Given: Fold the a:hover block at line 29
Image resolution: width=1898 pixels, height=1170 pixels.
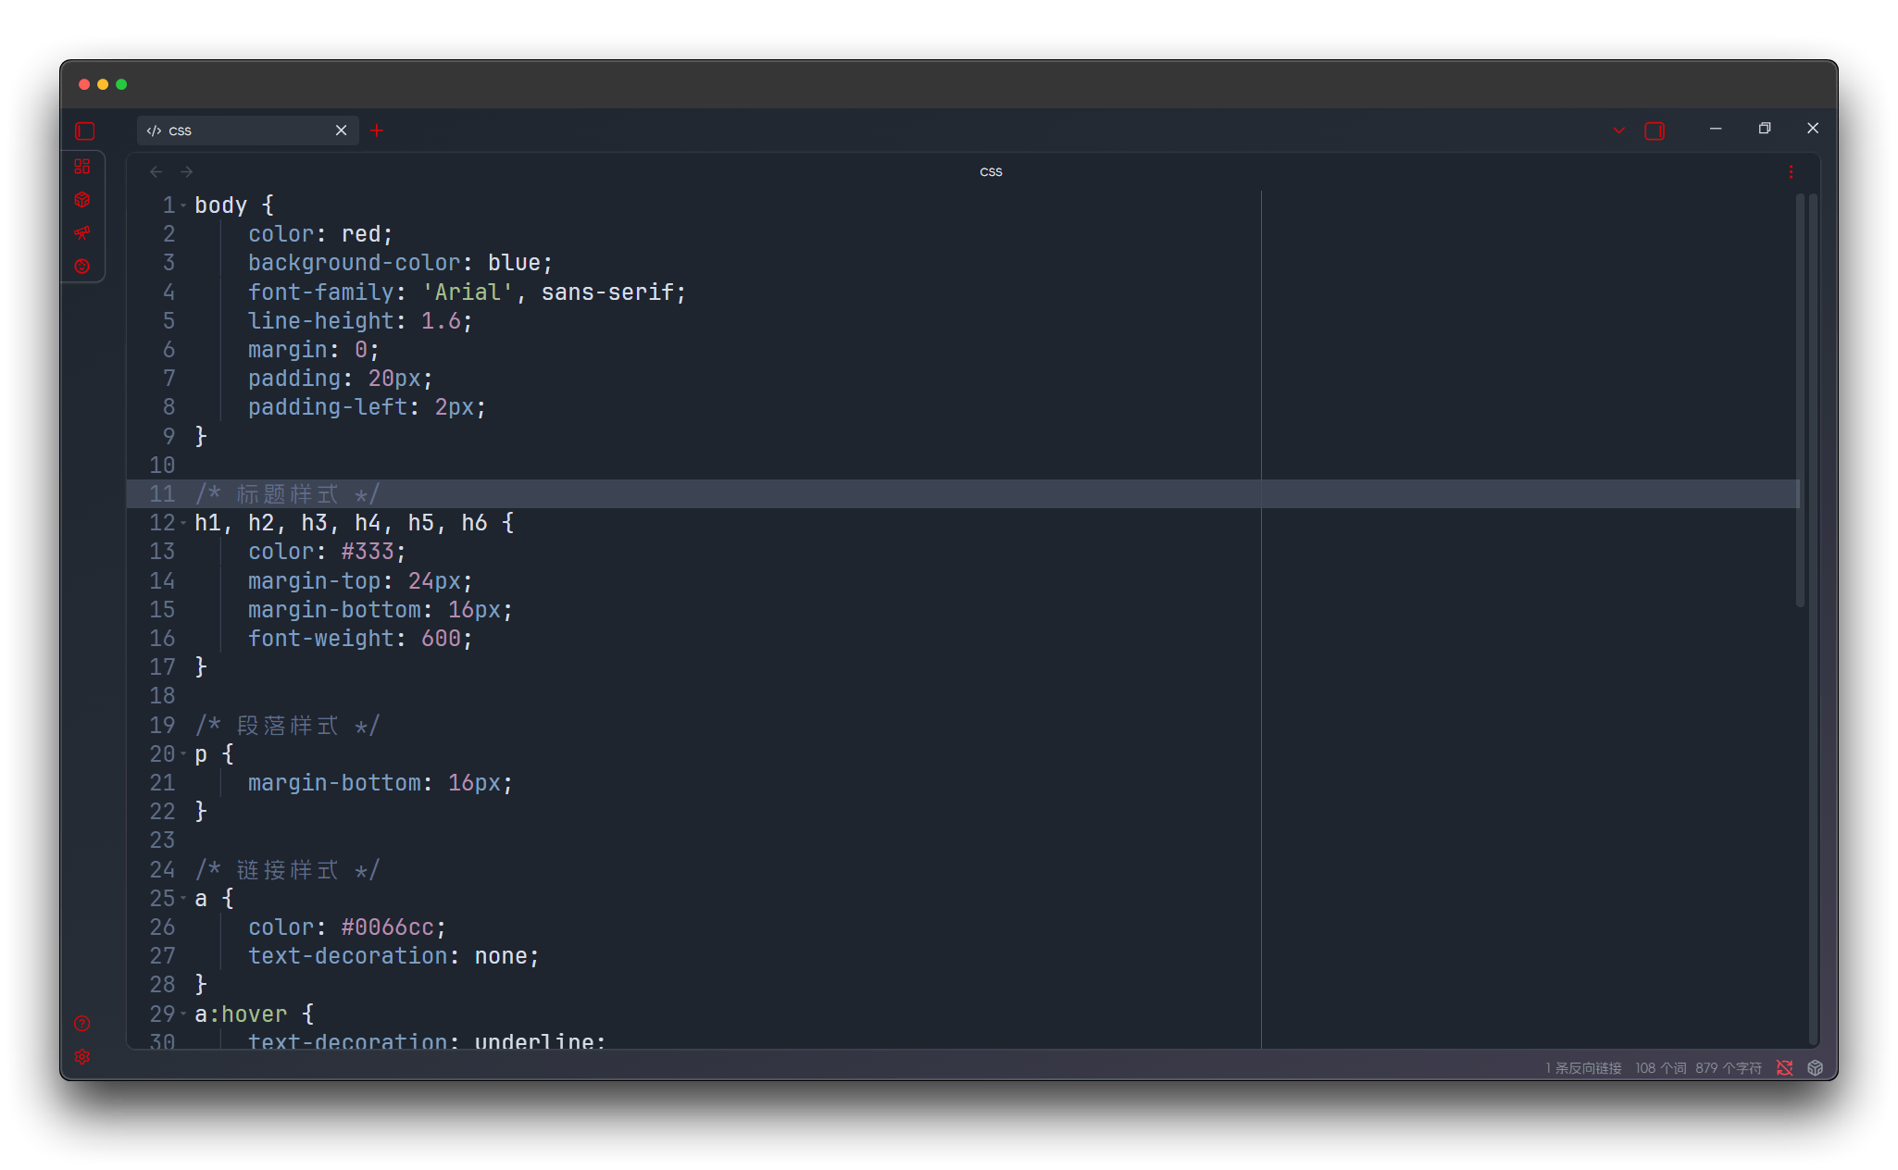Looking at the screenshot, I should [183, 1014].
